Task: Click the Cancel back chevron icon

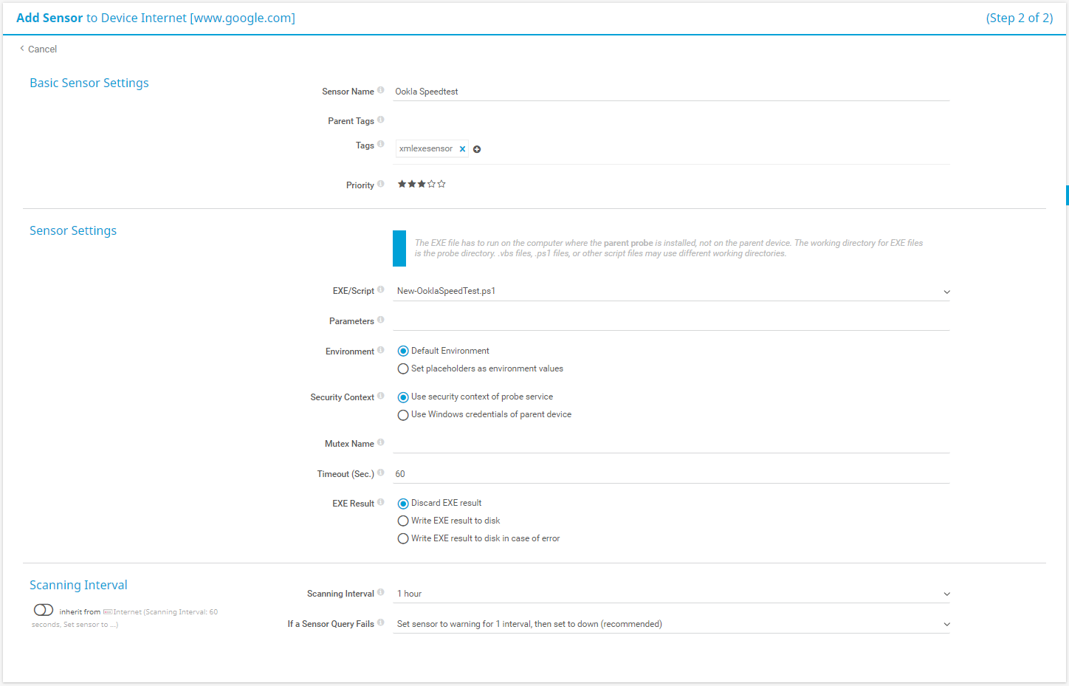Action: 22,49
